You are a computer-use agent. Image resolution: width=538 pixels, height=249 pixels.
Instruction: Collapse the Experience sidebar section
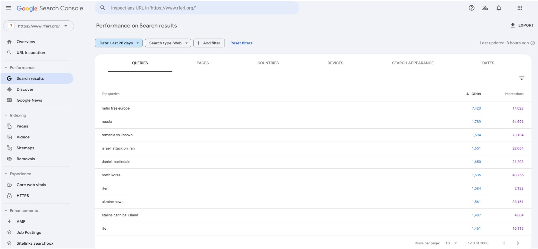(6, 174)
